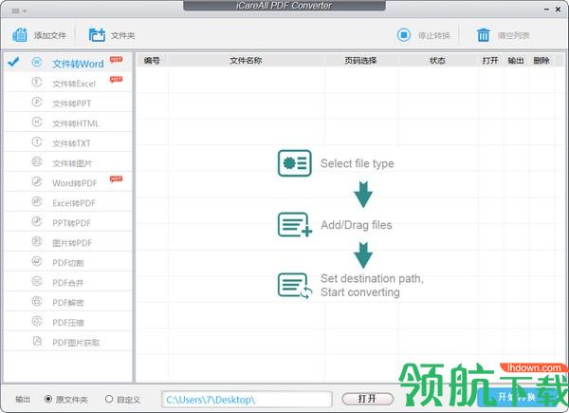This screenshot has width=569, height=413.
Task: Click the round icon beside 图片转PDF
Action: coord(37,241)
